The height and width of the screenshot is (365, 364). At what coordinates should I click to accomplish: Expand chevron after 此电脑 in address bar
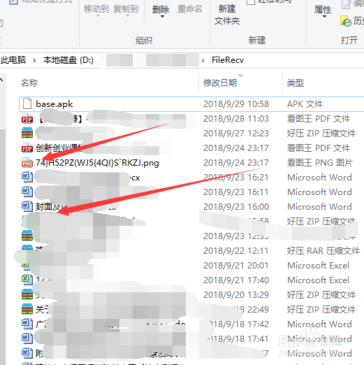34,60
